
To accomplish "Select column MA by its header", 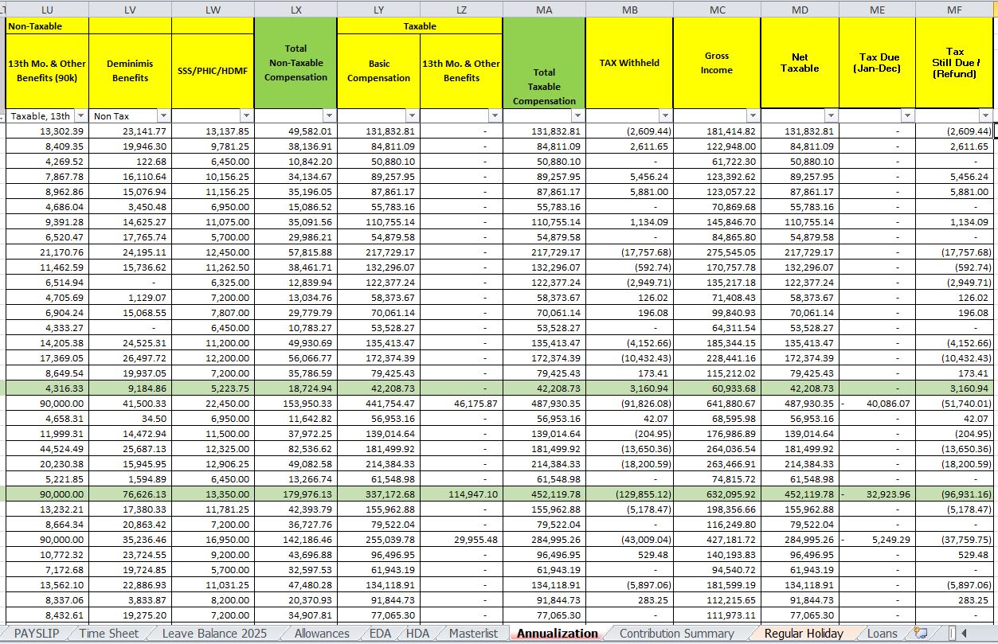I will click(544, 9).
